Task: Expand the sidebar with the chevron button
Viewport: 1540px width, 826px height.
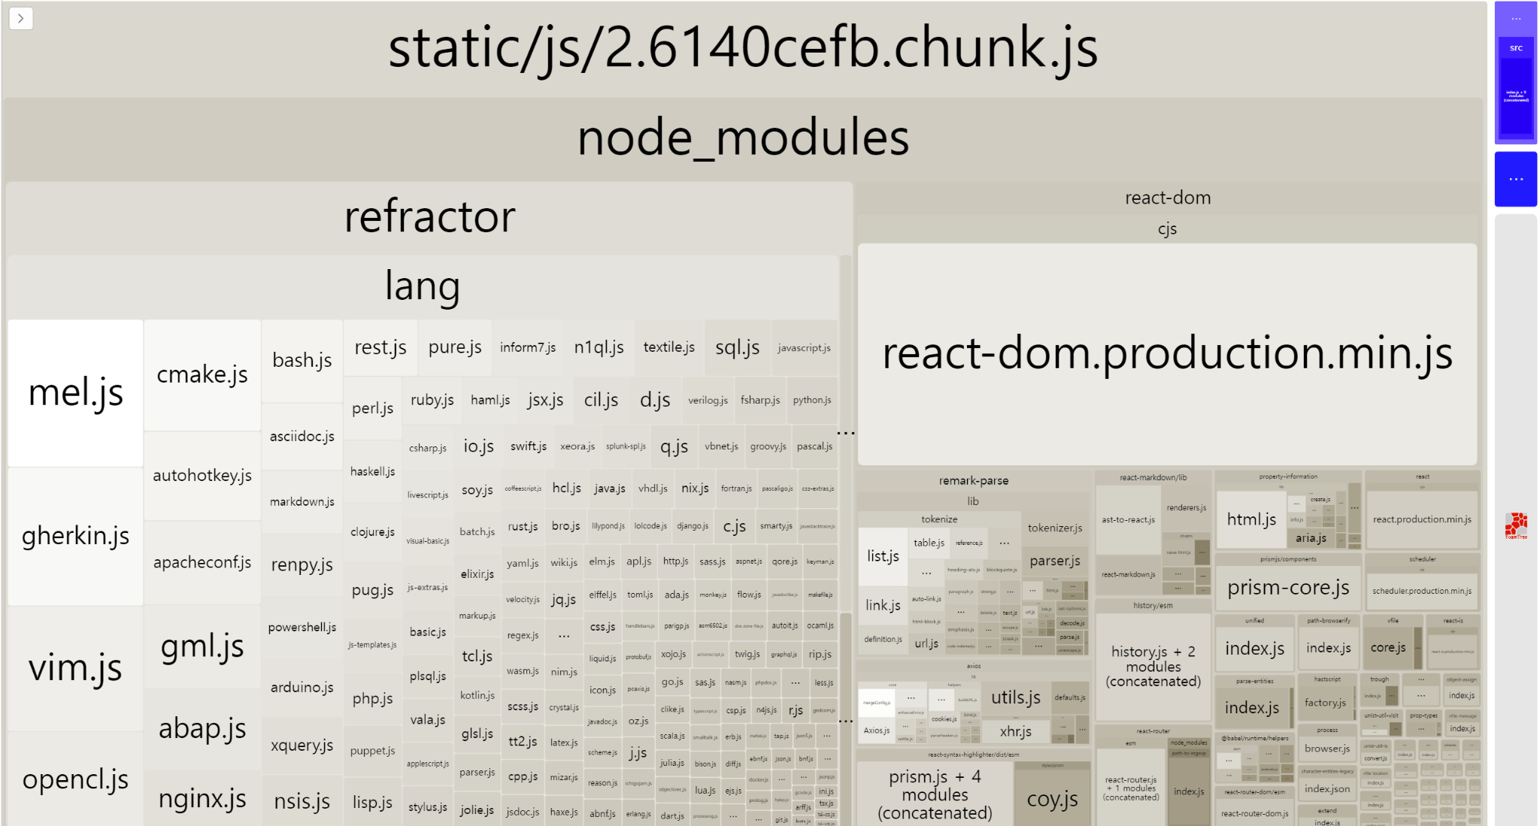Action: pyautogui.click(x=21, y=18)
